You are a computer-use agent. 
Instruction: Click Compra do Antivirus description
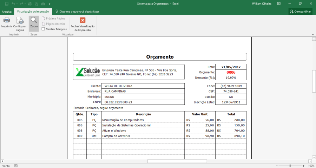click(x=116, y=136)
